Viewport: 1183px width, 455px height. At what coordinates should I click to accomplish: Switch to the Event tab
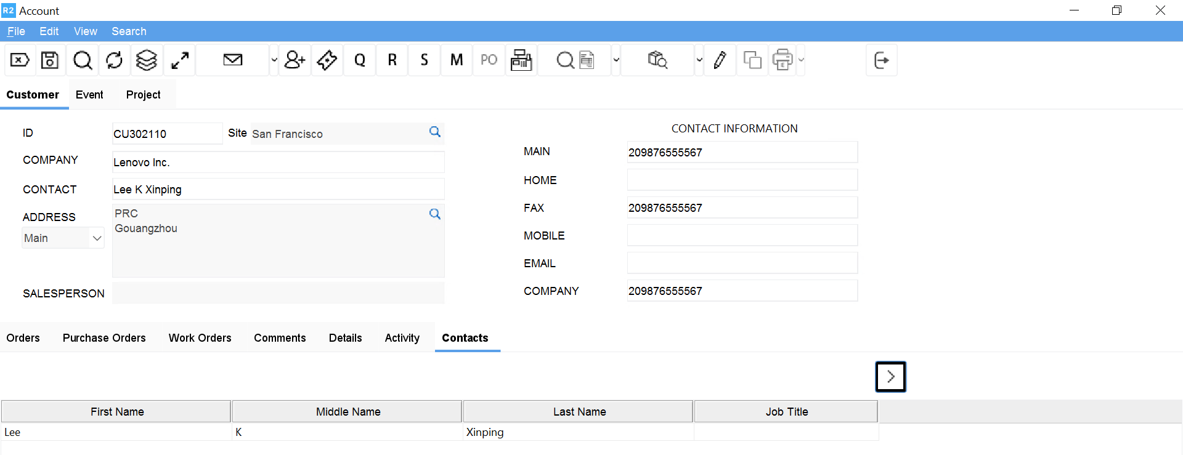[89, 95]
